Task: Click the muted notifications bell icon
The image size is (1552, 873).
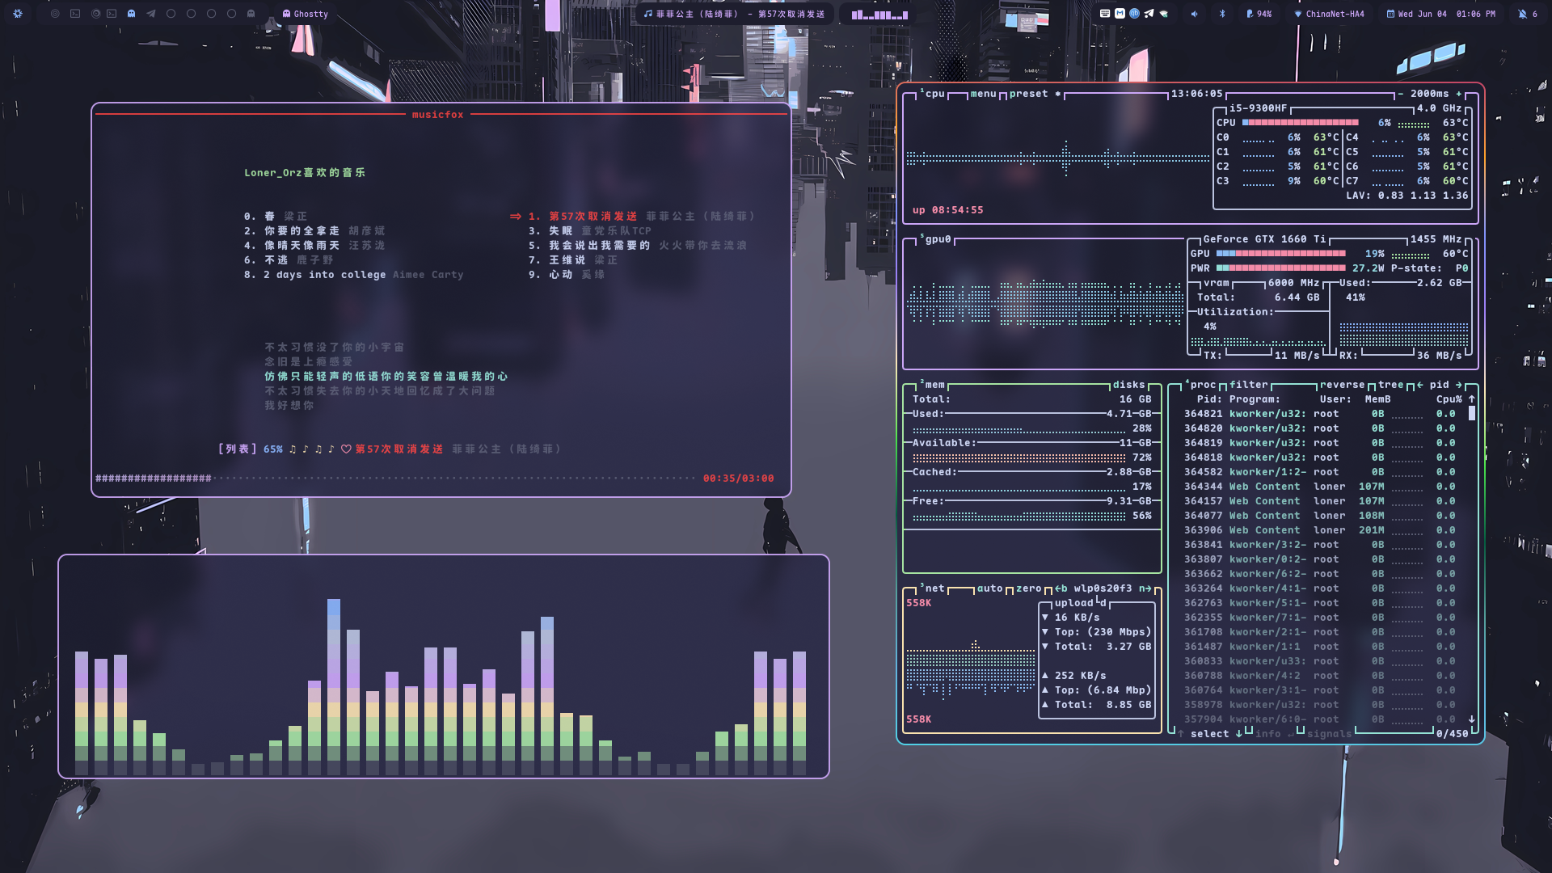Action: pyautogui.click(x=1523, y=14)
